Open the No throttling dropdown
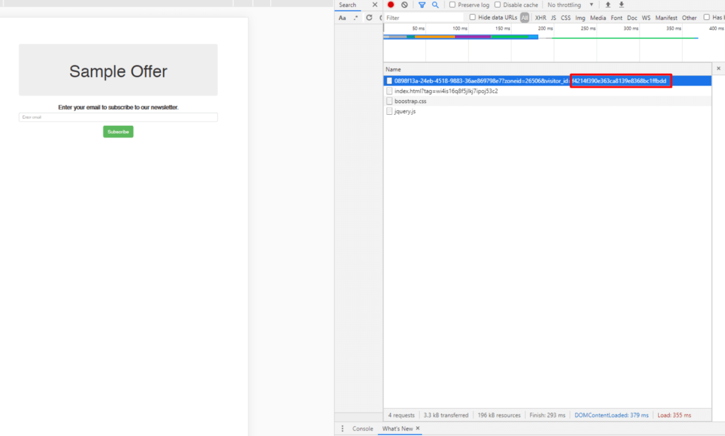The image size is (725, 436). (x=567, y=4)
